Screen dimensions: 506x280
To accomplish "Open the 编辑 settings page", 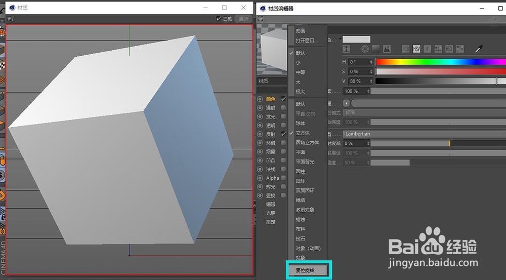I will tap(270, 204).
